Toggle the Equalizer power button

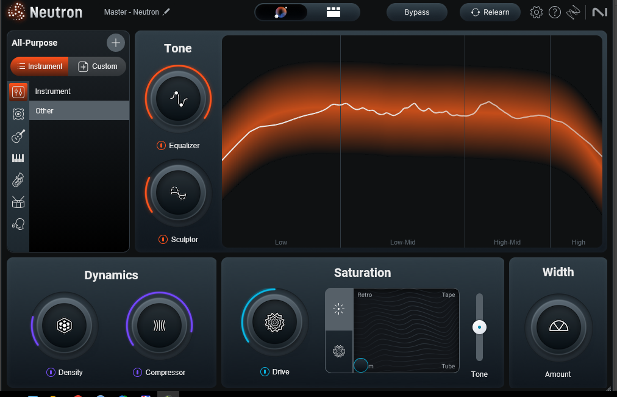[x=161, y=146]
